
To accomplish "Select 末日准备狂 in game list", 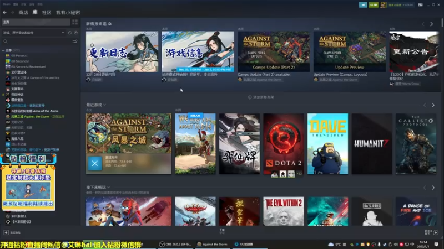I will click(19, 216).
